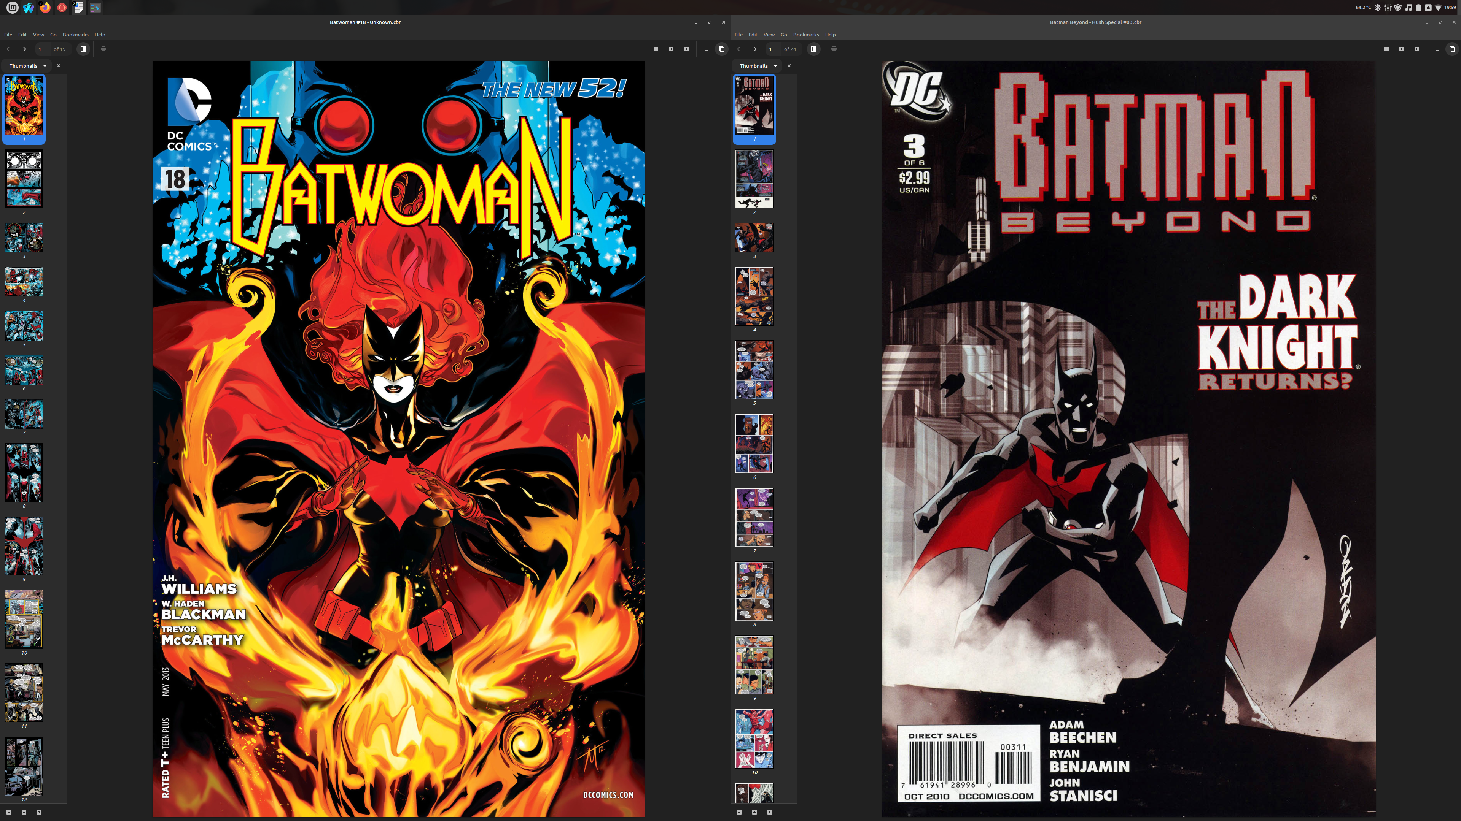This screenshot has height=821, width=1461.
Task: Open the Bookmarks menu in Batwoman window
Action: [x=75, y=35]
